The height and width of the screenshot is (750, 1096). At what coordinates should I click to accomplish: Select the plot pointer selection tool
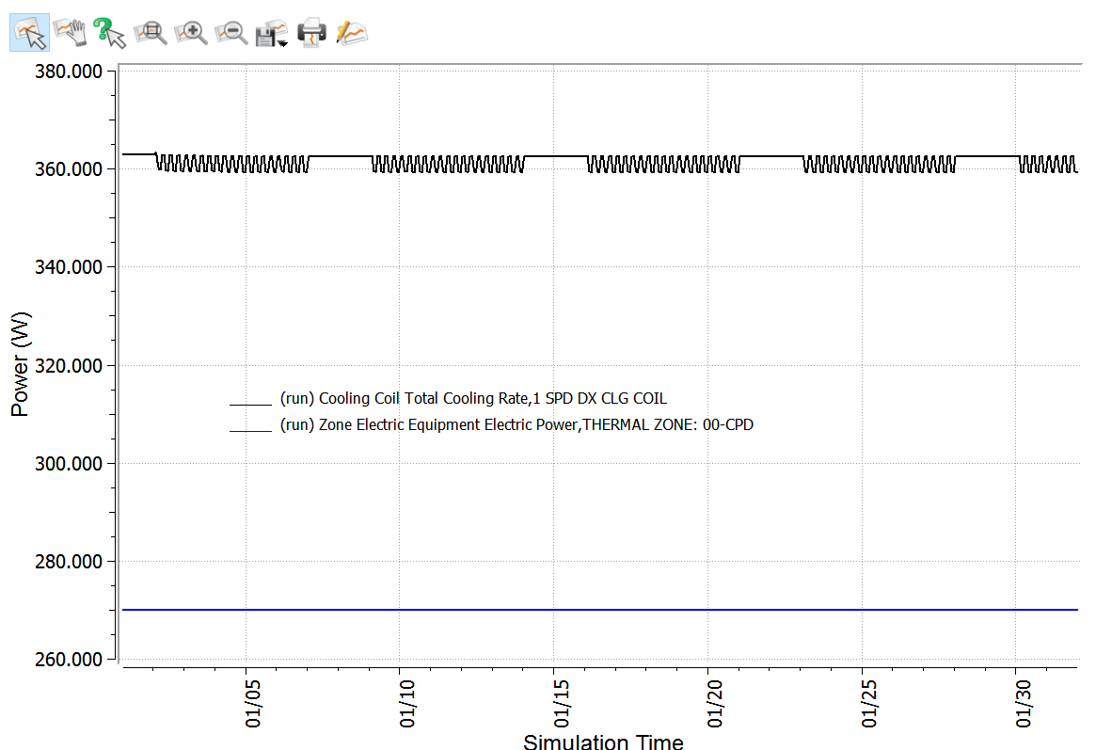point(29,33)
